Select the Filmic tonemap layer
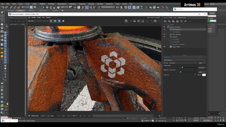The image size is (226, 127). point(176,35)
